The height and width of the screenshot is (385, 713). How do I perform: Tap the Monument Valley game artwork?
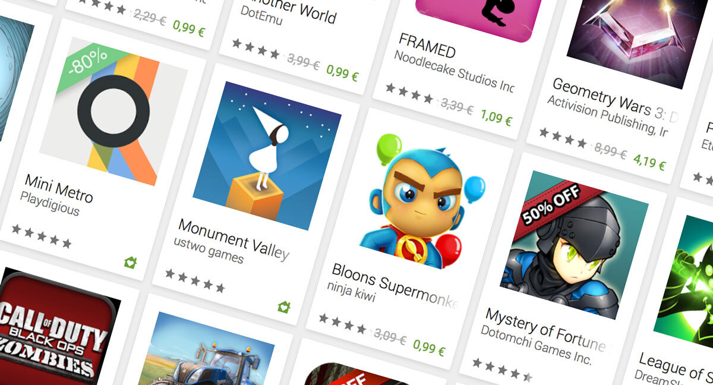(267, 156)
